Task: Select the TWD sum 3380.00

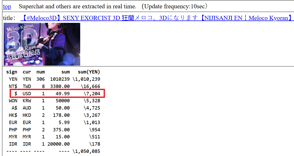Action: click(x=60, y=86)
